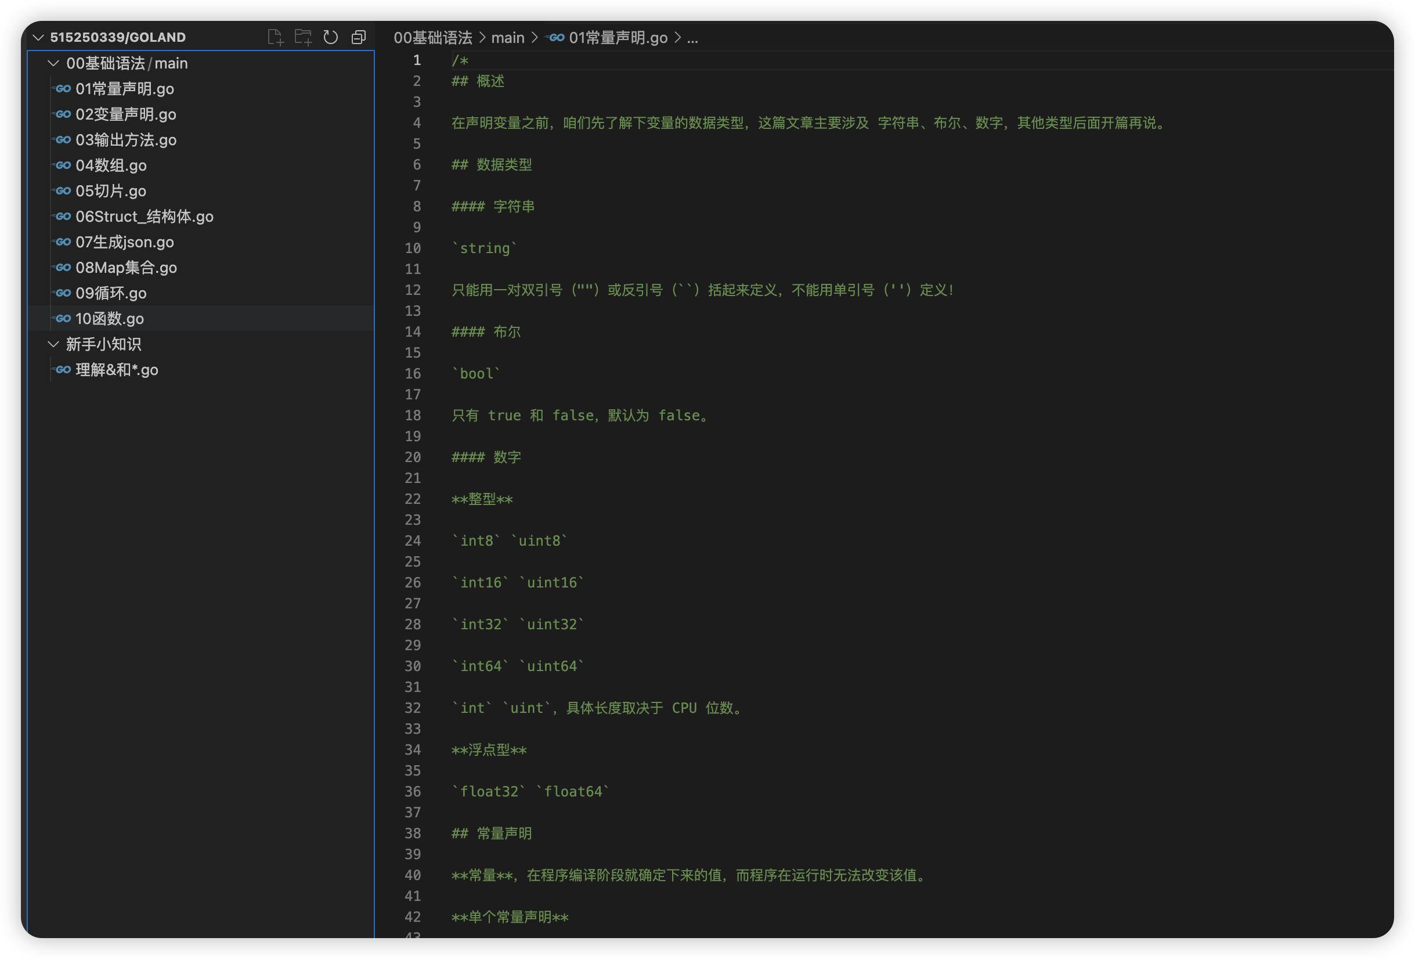Click Go icon beside 09循环.go
The width and height of the screenshot is (1415, 959).
point(62,293)
